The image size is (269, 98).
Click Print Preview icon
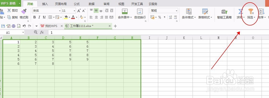coord(19,26)
